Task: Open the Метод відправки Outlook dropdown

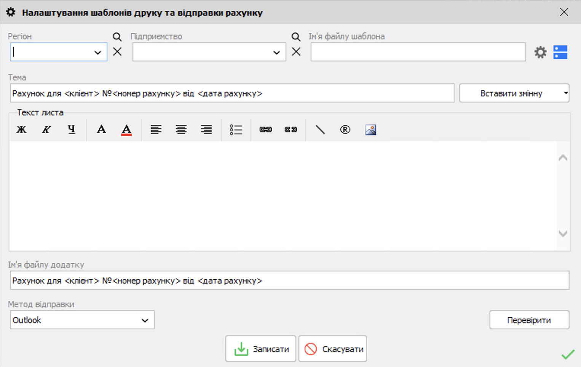Action: click(x=145, y=320)
